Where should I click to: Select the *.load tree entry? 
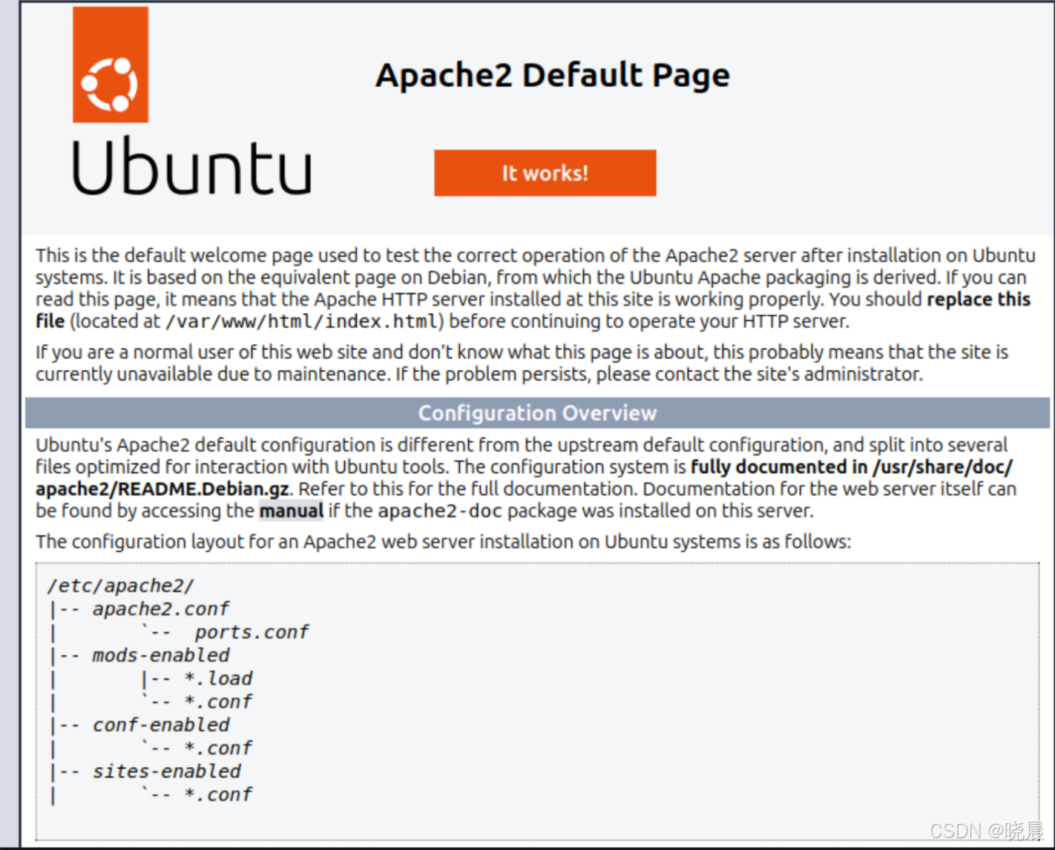pos(219,679)
